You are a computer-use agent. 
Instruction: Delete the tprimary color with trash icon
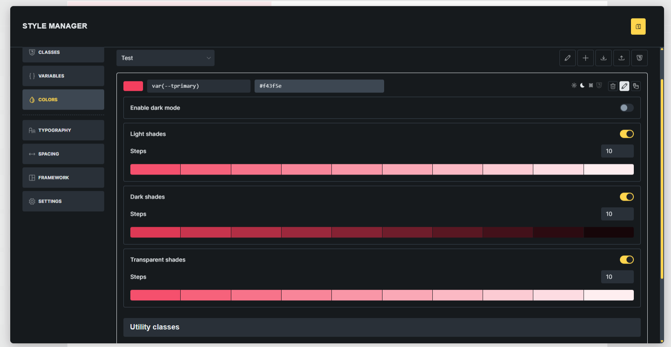coord(613,86)
